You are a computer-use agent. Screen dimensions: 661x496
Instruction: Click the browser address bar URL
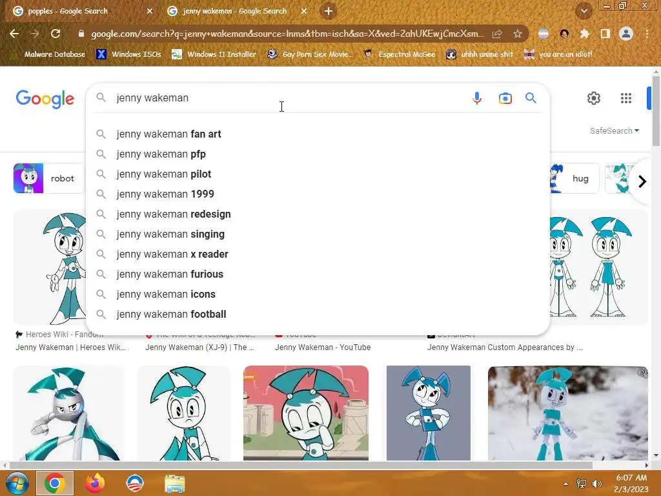(x=287, y=34)
